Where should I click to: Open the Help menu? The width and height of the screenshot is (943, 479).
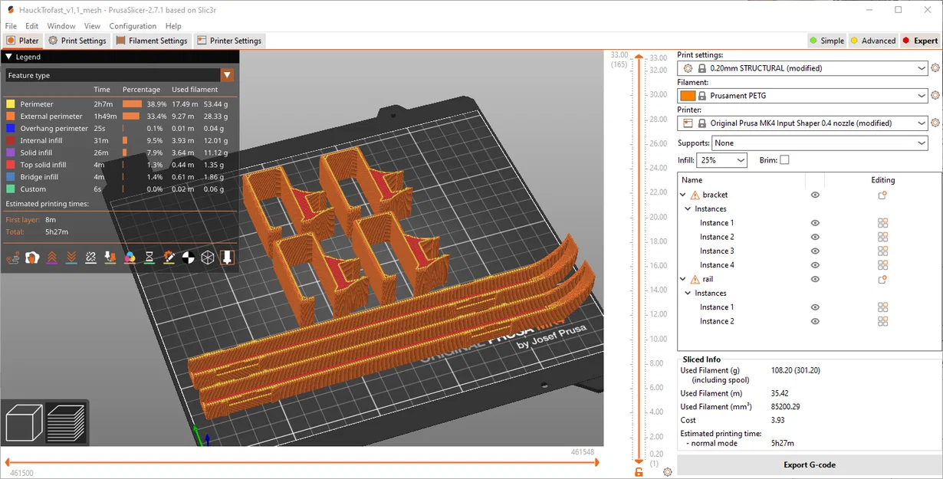coord(173,26)
